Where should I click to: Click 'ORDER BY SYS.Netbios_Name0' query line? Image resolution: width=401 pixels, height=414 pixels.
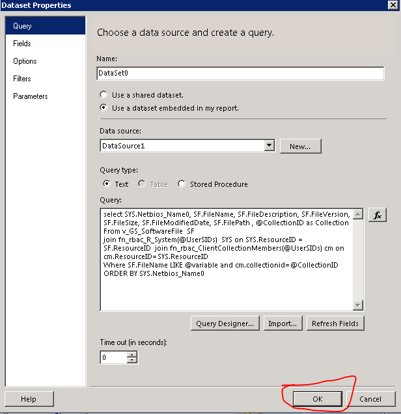tap(154, 273)
